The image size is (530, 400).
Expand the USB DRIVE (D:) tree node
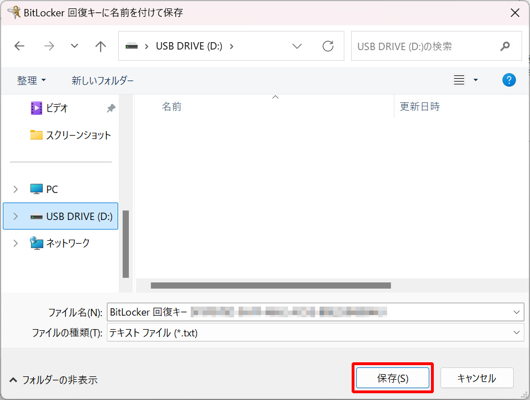click(16, 216)
